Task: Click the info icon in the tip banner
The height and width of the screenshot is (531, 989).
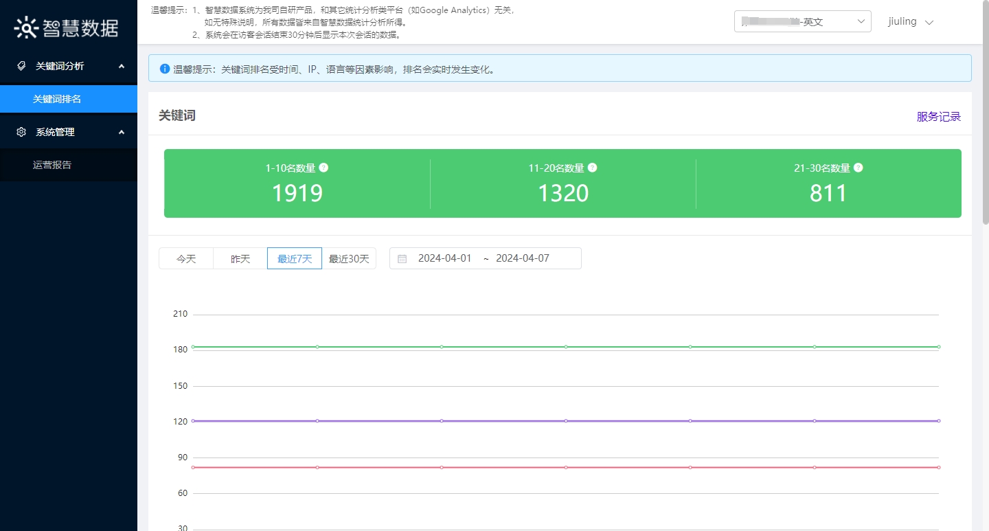Action: click(164, 67)
